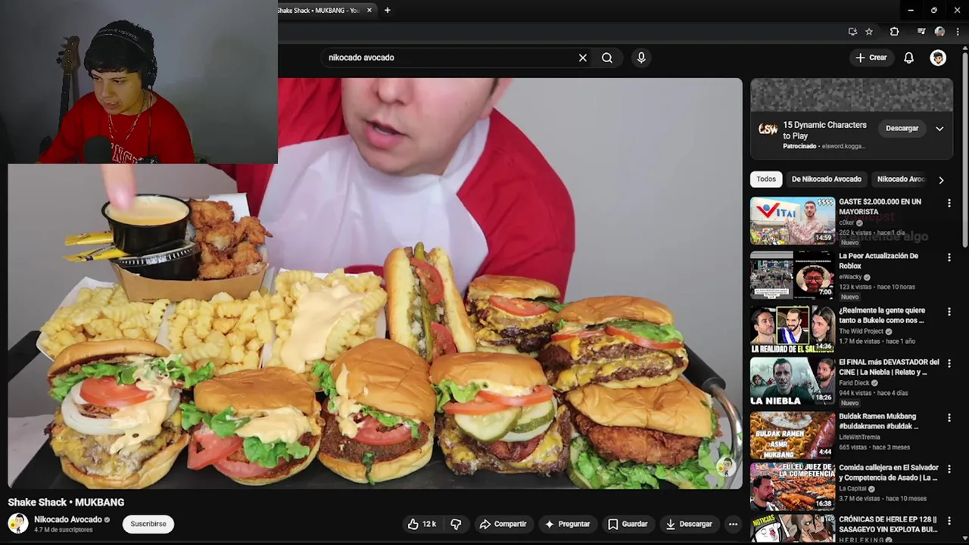Image resolution: width=969 pixels, height=545 pixels.
Task: Click Suscribirse to subscribe
Action: (148, 524)
